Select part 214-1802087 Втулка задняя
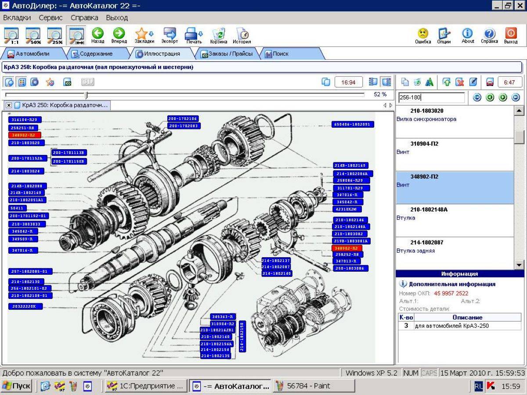This screenshot has height=395, width=527. (x=455, y=253)
